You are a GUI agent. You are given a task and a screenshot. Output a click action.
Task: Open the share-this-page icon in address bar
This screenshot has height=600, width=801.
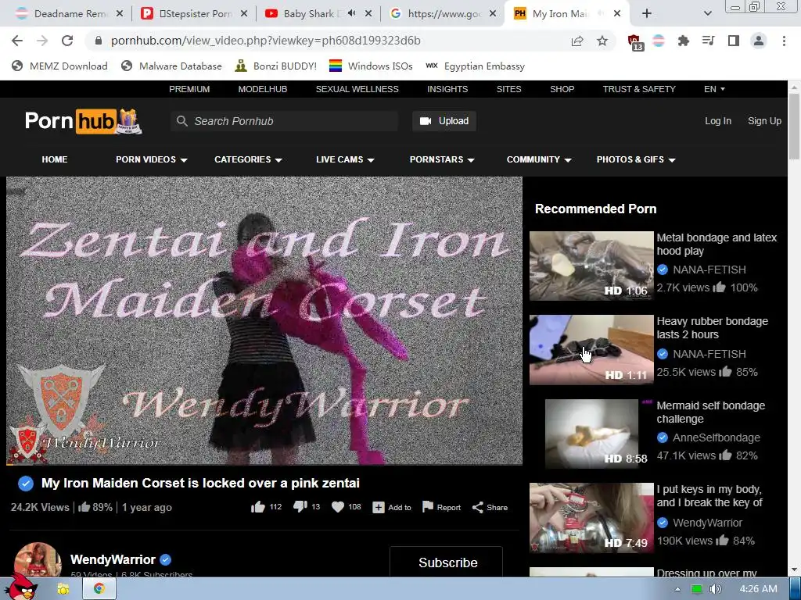point(577,41)
